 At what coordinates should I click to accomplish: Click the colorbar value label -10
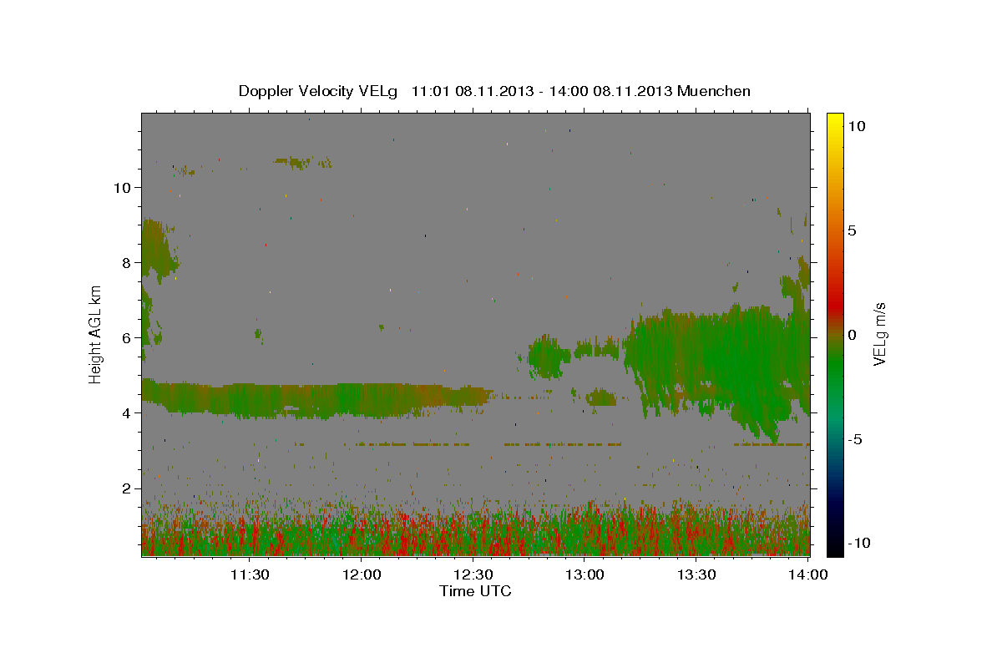858,543
